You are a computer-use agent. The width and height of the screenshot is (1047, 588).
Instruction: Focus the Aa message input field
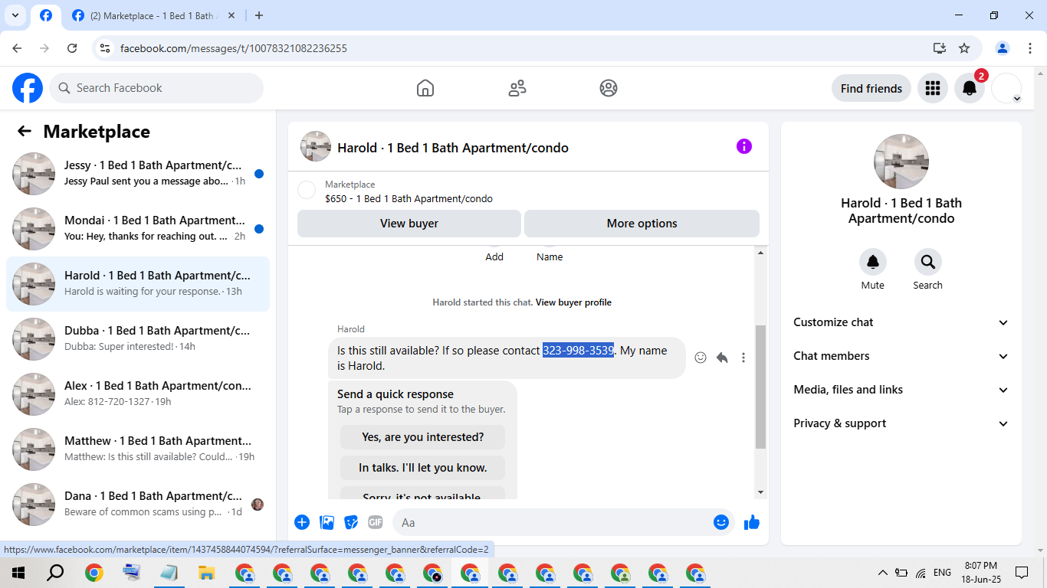[x=552, y=522]
